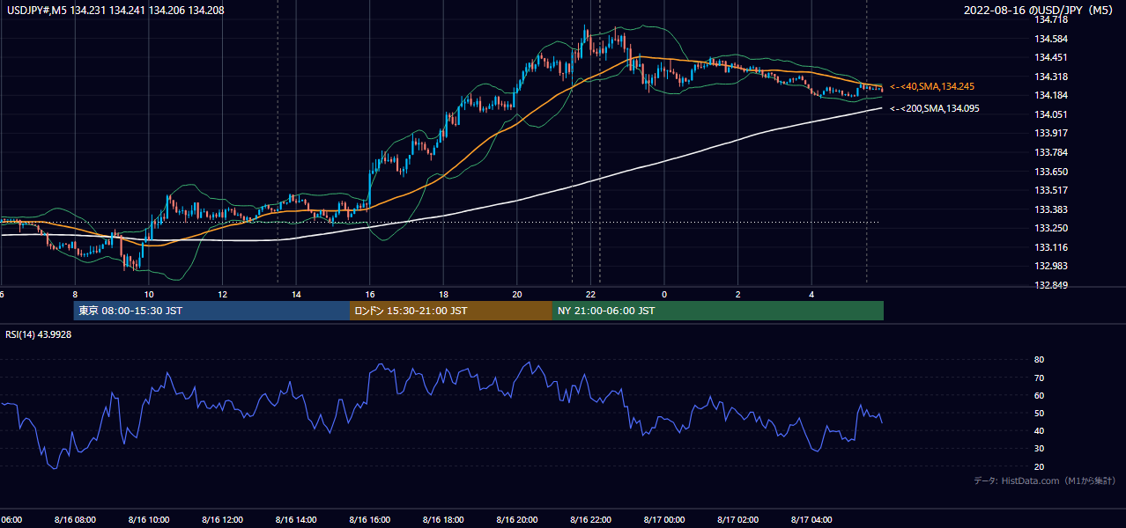Click hour tick 22 below price chart

[x=591, y=294]
